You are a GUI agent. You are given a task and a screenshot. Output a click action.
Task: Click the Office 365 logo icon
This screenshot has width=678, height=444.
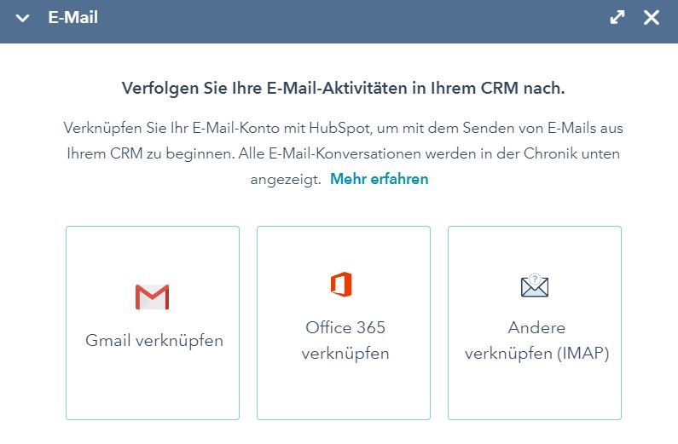coord(342,285)
